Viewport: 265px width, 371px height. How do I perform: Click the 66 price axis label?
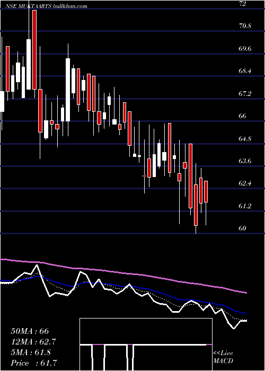(x=243, y=116)
